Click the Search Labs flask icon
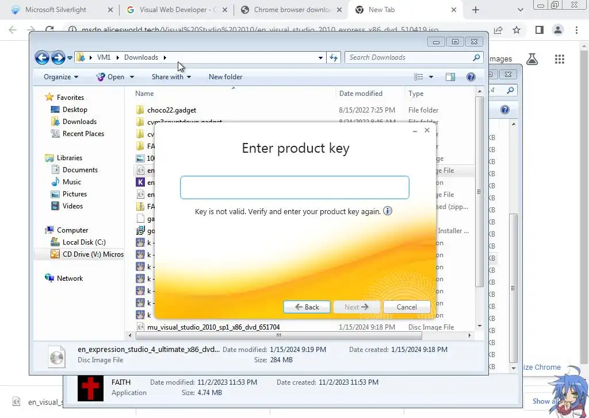Viewport: 589px width, 418px height. point(532,59)
